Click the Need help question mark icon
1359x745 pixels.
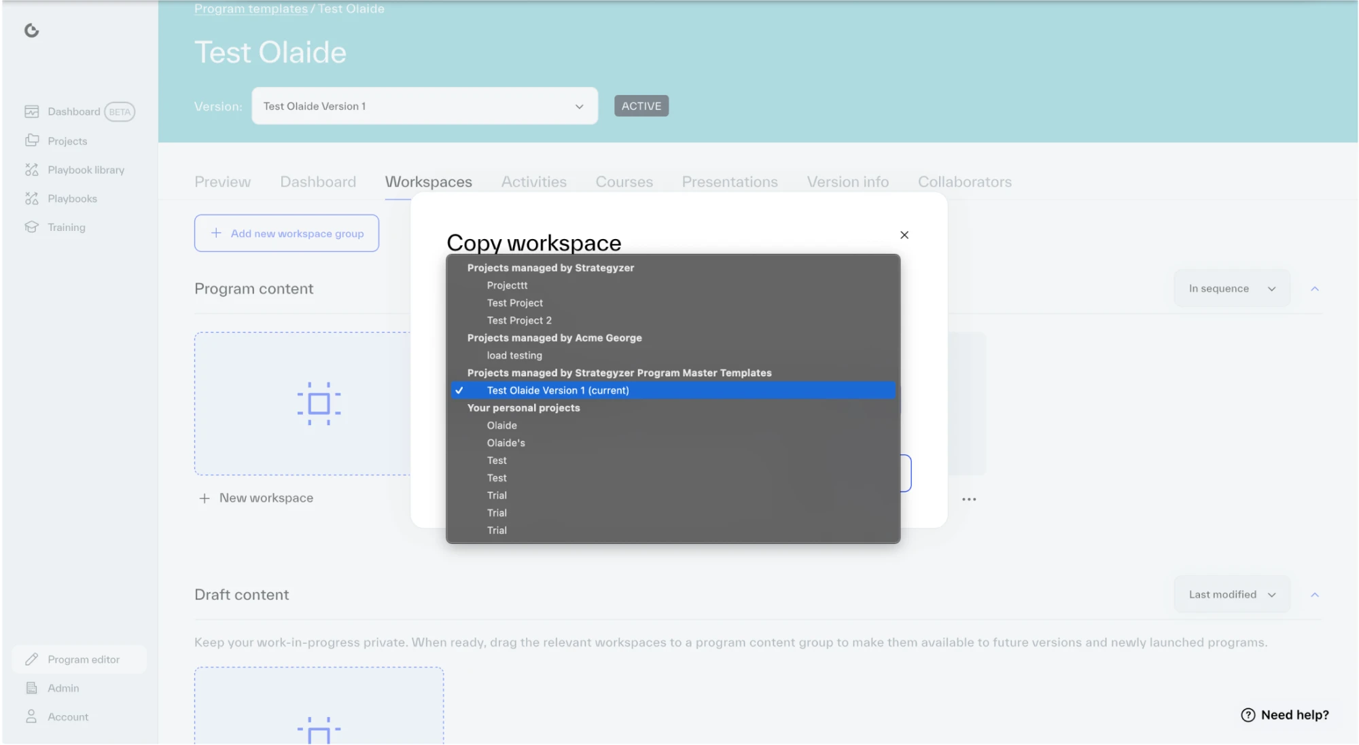pos(1248,715)
